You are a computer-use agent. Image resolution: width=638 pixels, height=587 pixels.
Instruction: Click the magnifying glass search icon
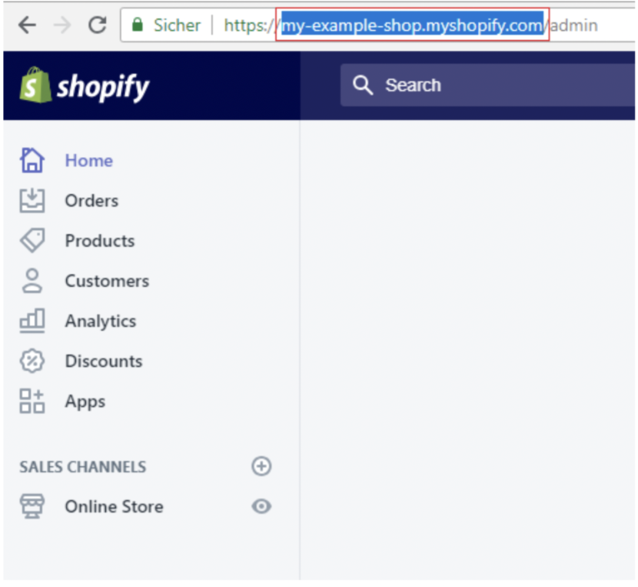tap(363, 85)
